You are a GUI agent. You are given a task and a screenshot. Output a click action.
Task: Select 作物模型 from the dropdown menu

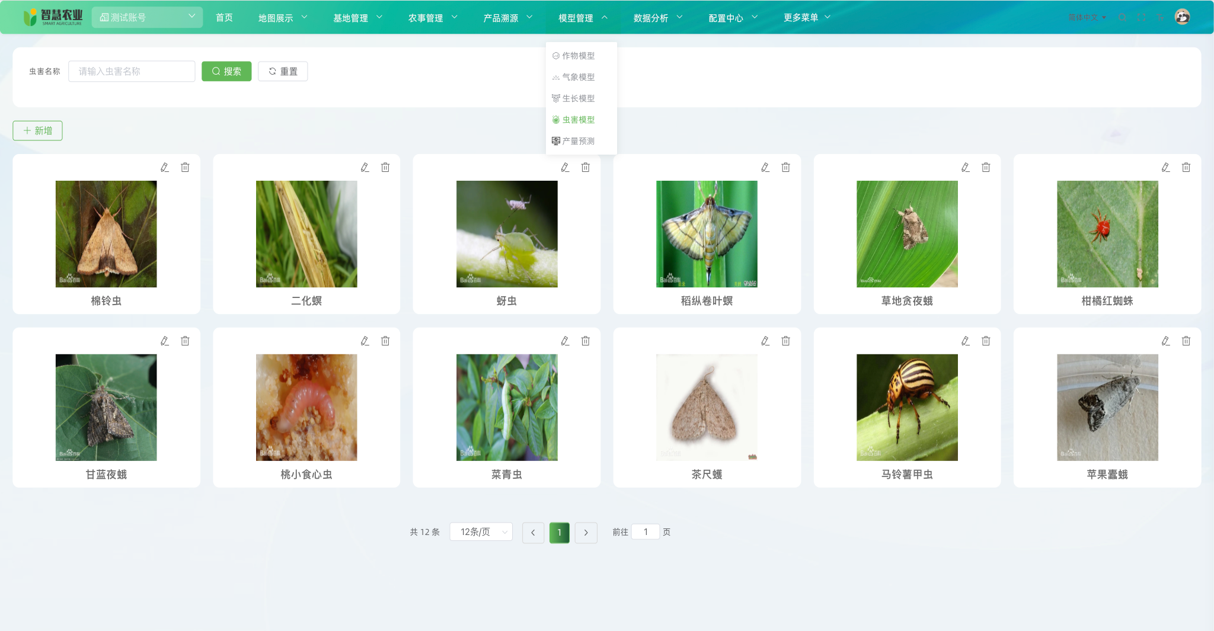578,56
